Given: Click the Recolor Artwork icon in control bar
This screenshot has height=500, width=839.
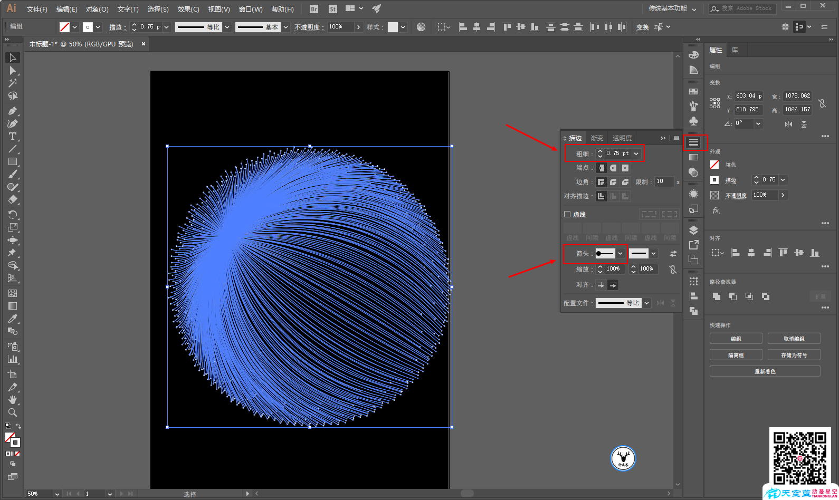Looking at the screenshot, I should [x=421, y=27].
